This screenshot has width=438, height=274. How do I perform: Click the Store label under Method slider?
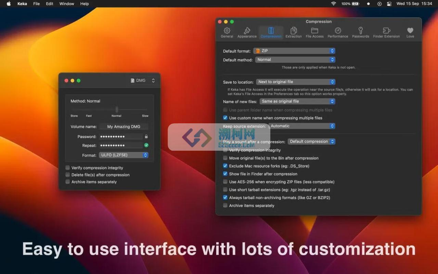[x=74, y=116]
